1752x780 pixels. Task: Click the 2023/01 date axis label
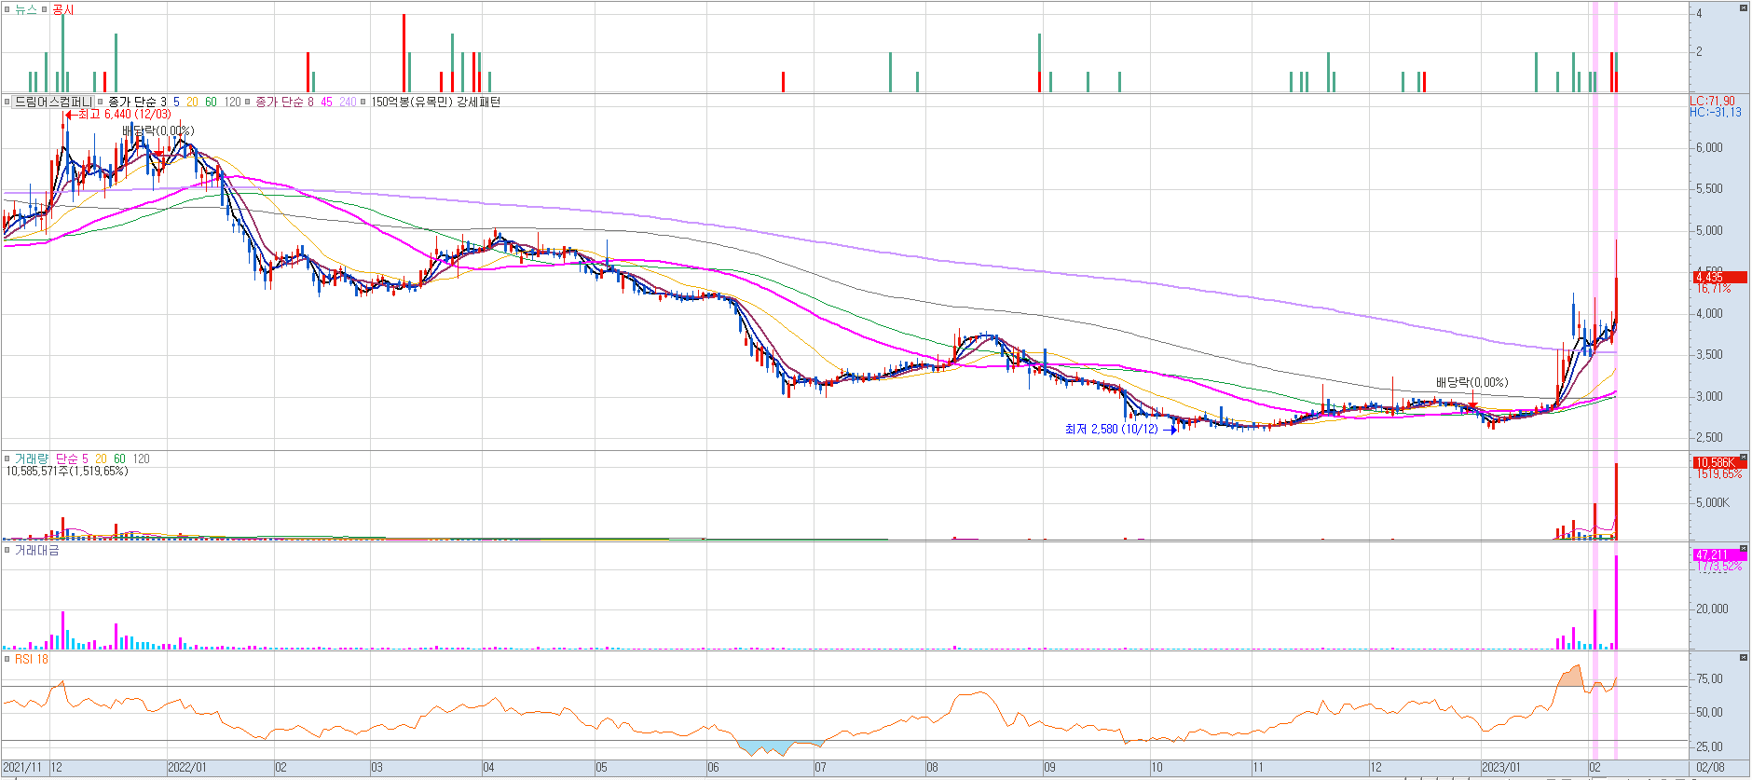[x=1501, y=768]
